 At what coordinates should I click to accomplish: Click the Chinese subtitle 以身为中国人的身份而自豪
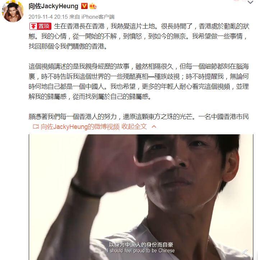point(141,245)
